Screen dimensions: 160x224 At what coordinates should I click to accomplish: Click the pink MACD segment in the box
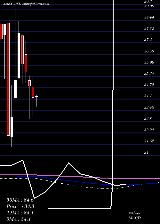pyautogui.click(x=119, y=208)
